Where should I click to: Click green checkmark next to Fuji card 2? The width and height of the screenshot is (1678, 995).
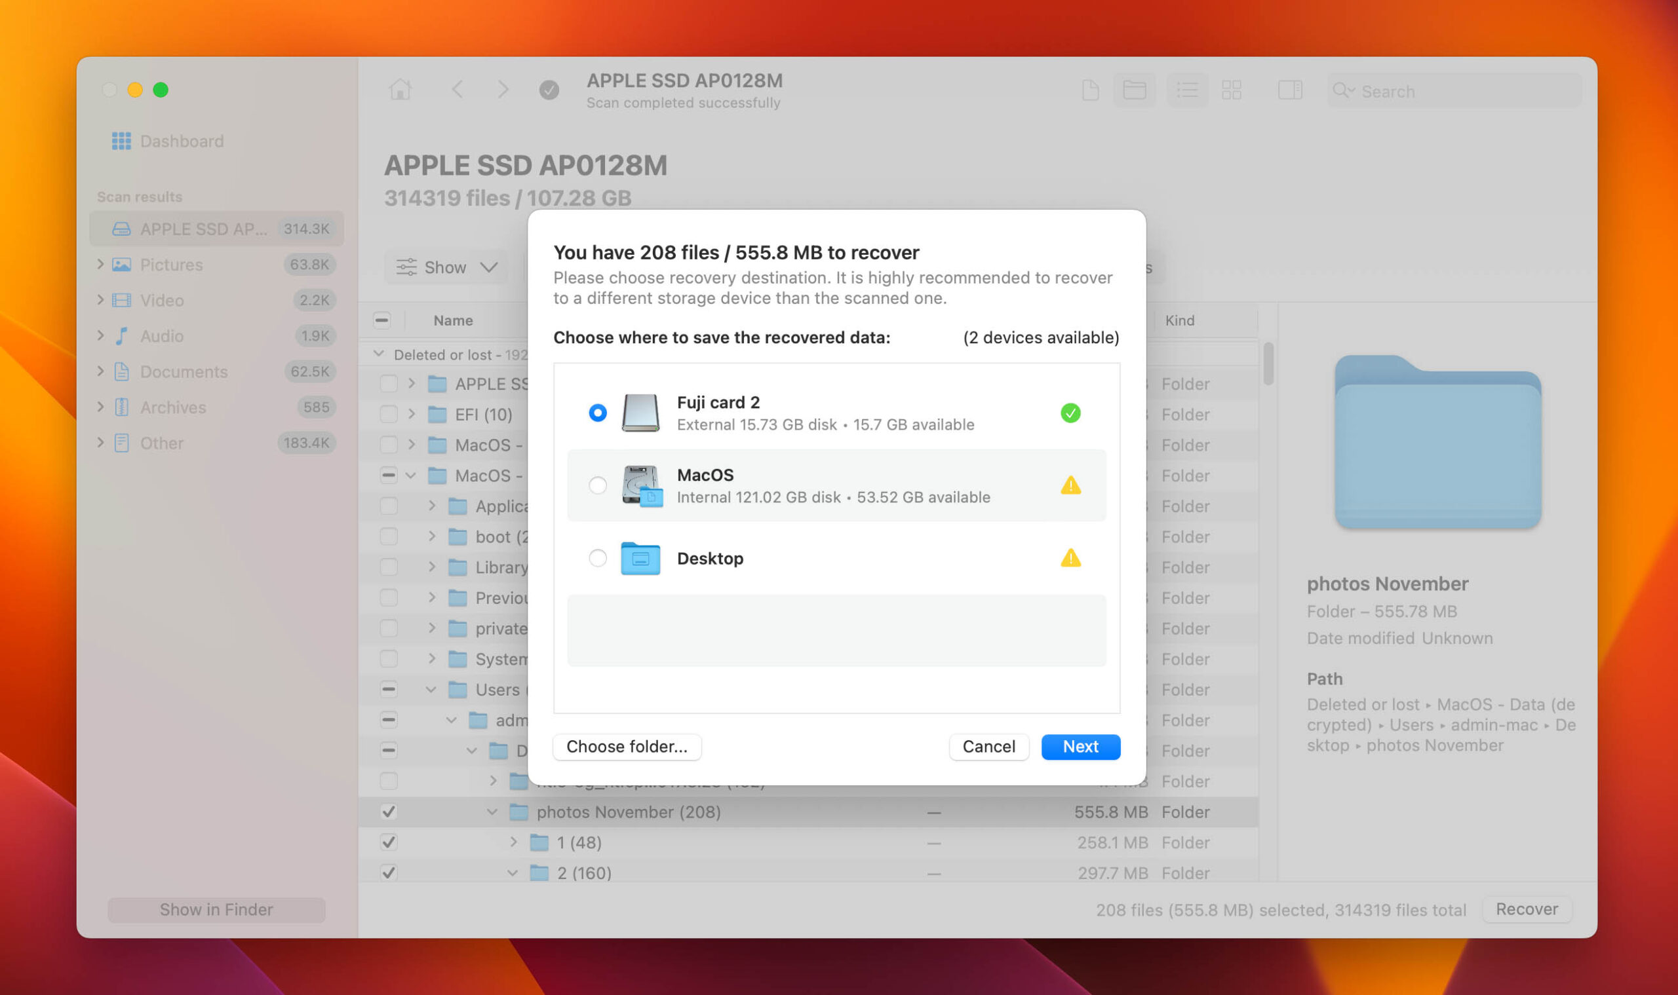pyautogui.click(x=1070, y=413)
